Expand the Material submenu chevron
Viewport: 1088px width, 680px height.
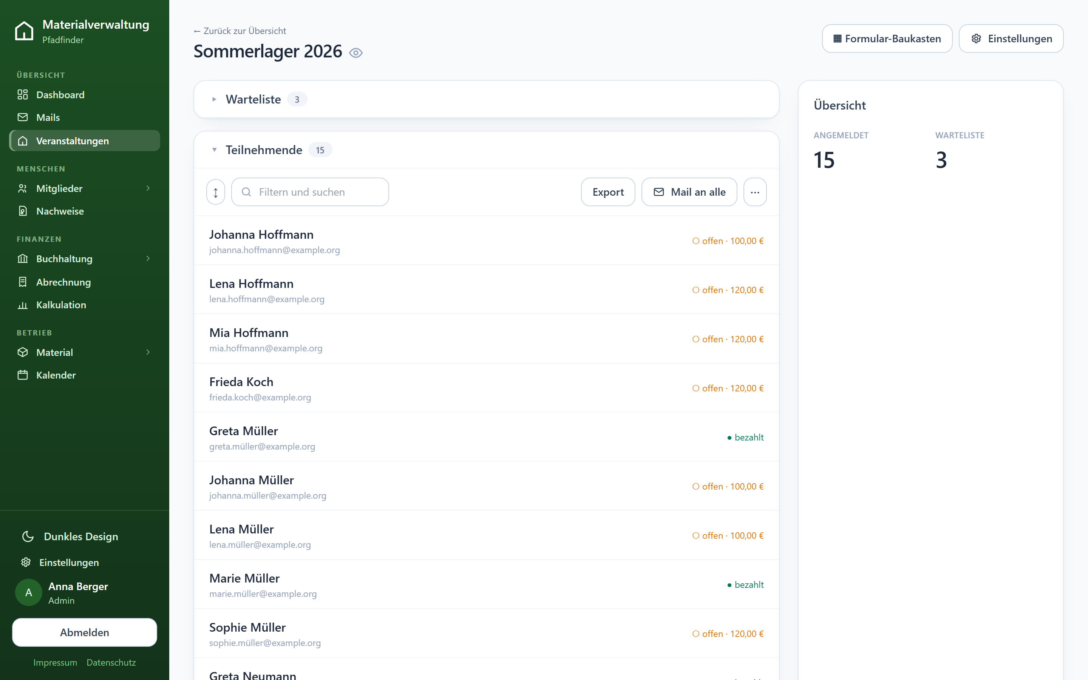click(x=148, y=352)
